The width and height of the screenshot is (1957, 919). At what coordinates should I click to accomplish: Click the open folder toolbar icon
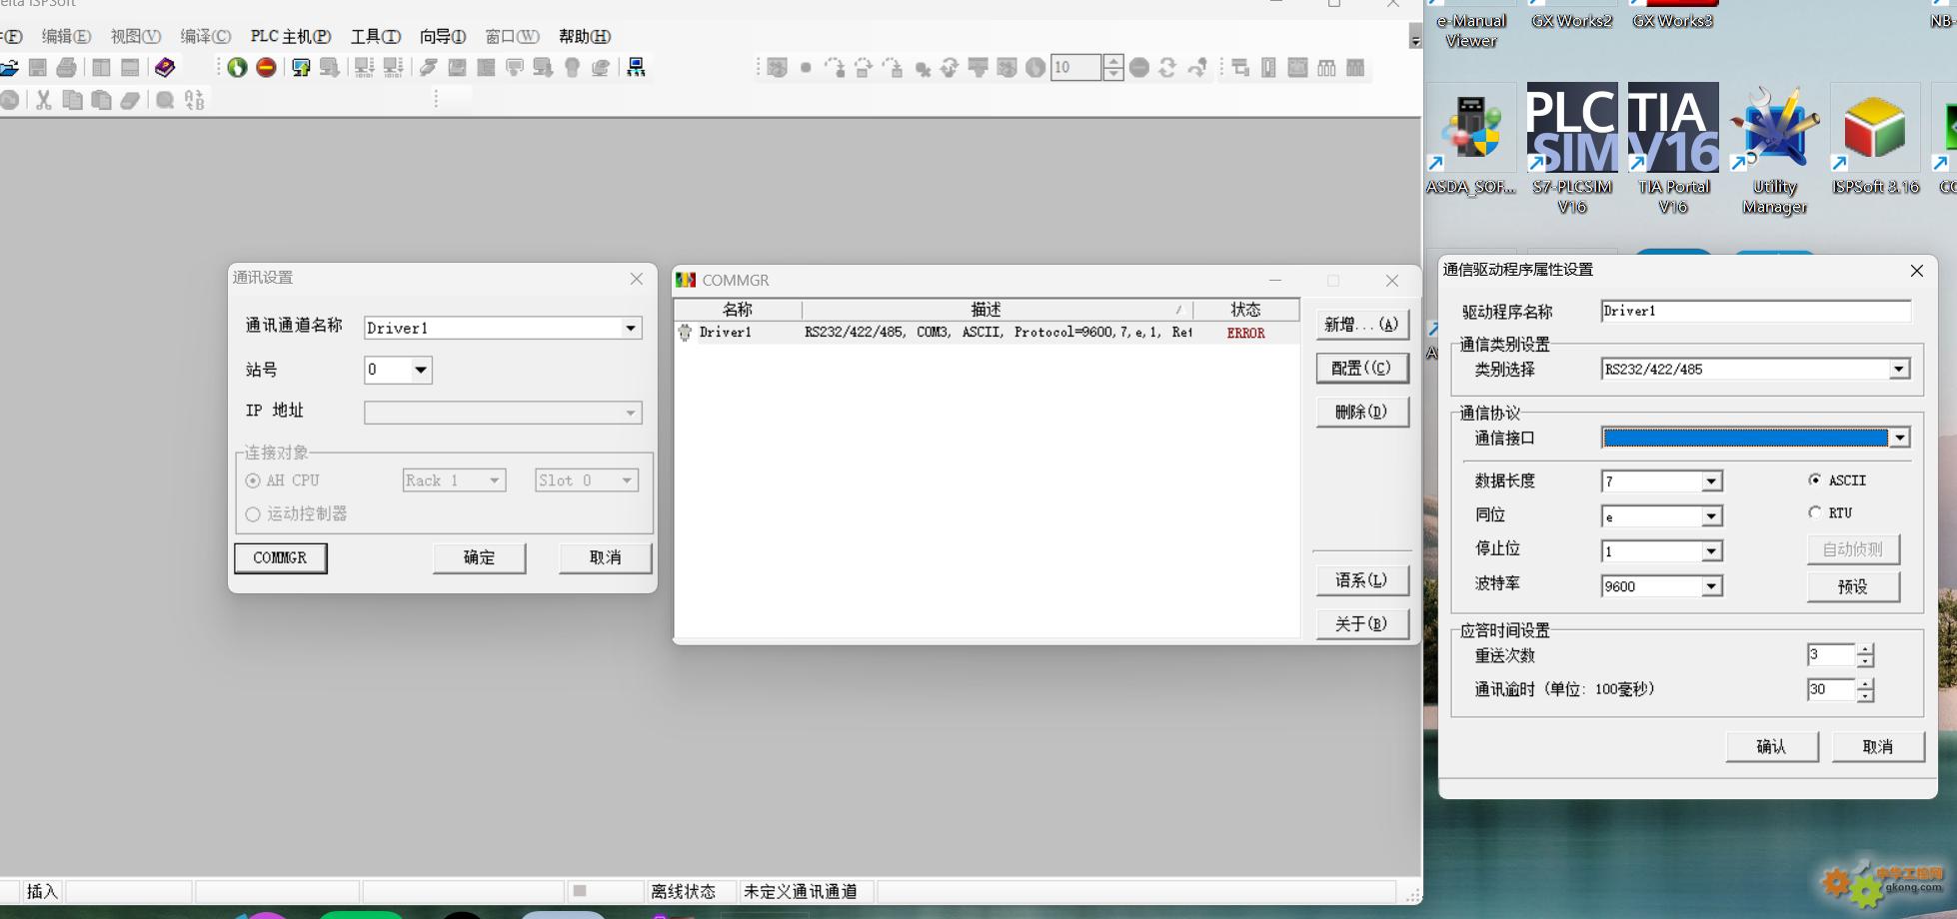9,68
